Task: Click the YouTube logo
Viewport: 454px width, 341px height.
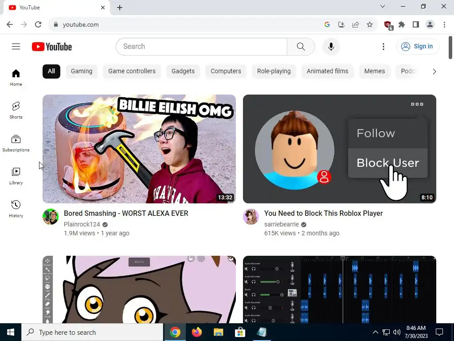Action: click(52, 47)
